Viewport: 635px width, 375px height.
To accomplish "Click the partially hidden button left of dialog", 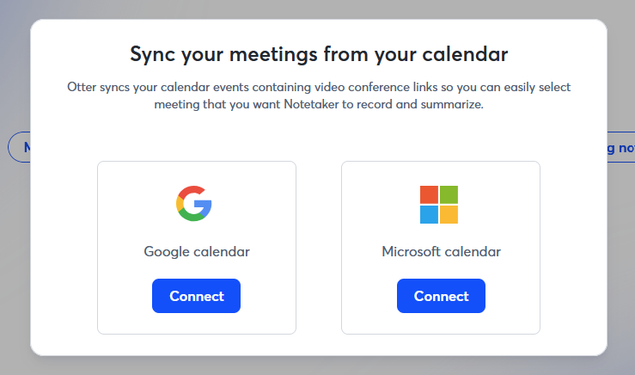I will pos(19,147).
